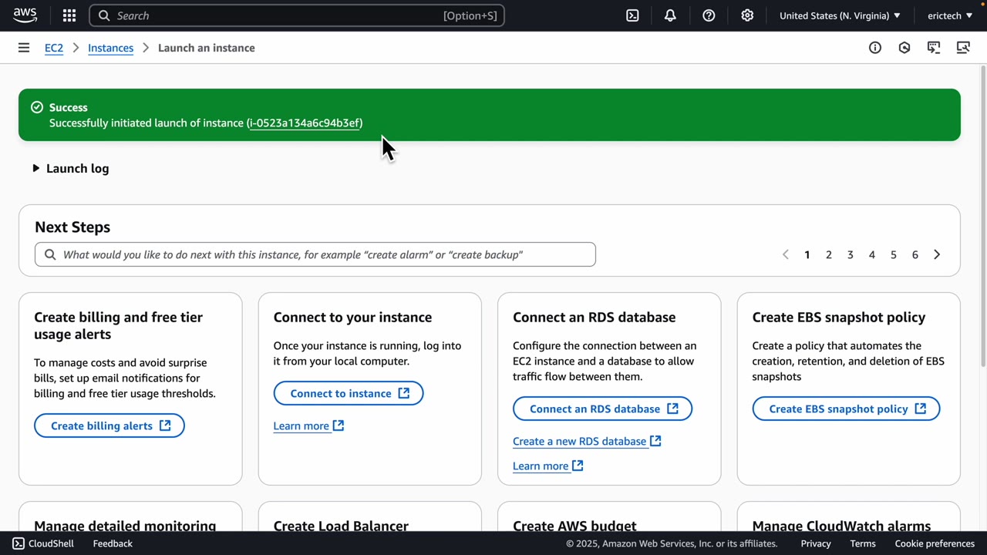Open instance ID i-0523a134a6c94b3ef link
The image size is (987, 555).
tap(305, 123)
